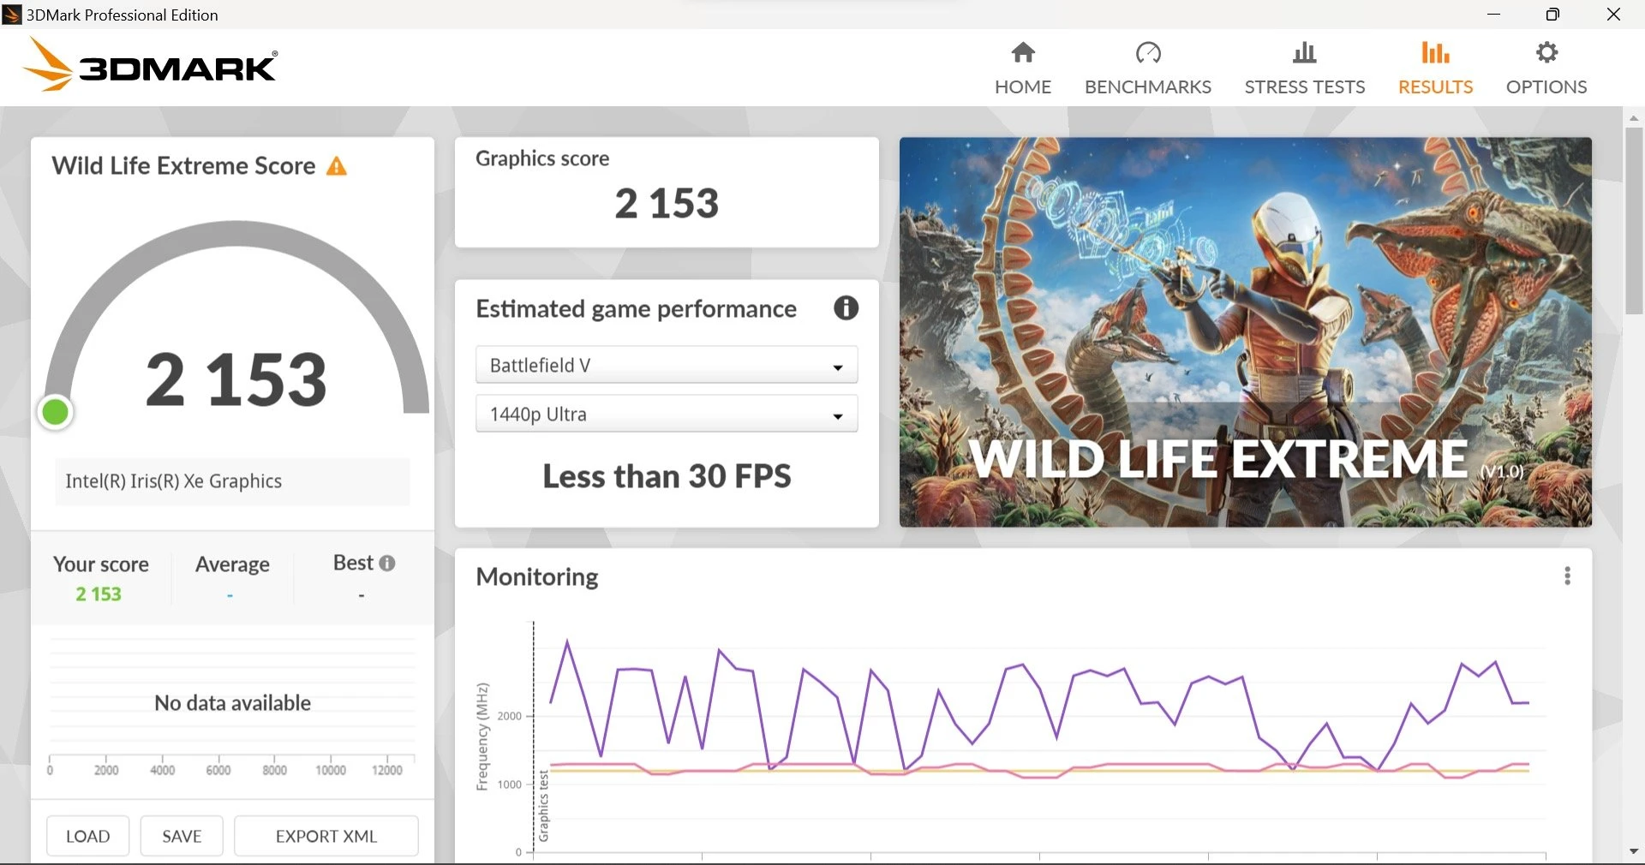Image resolution: width=1645 pixels, height=865 pixels.
Task: Click the Less than 30 FPS text
Action: [667, 476]
